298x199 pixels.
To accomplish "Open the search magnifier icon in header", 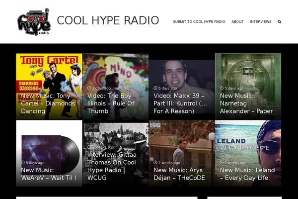I will (279, 22).
